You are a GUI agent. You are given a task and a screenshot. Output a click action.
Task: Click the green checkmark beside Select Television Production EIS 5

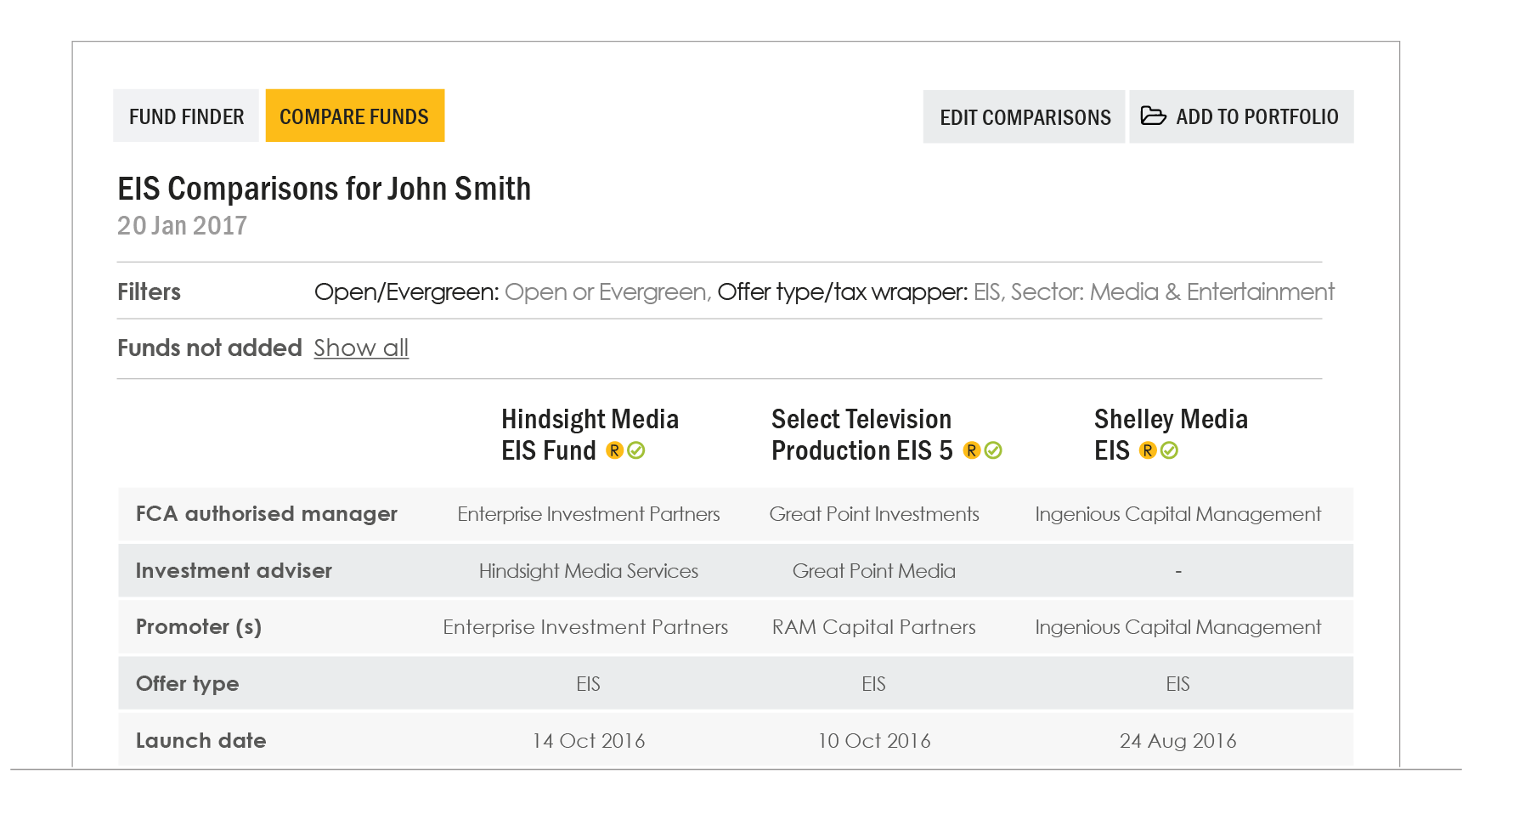pyautogui.click(x=993, y=450)
